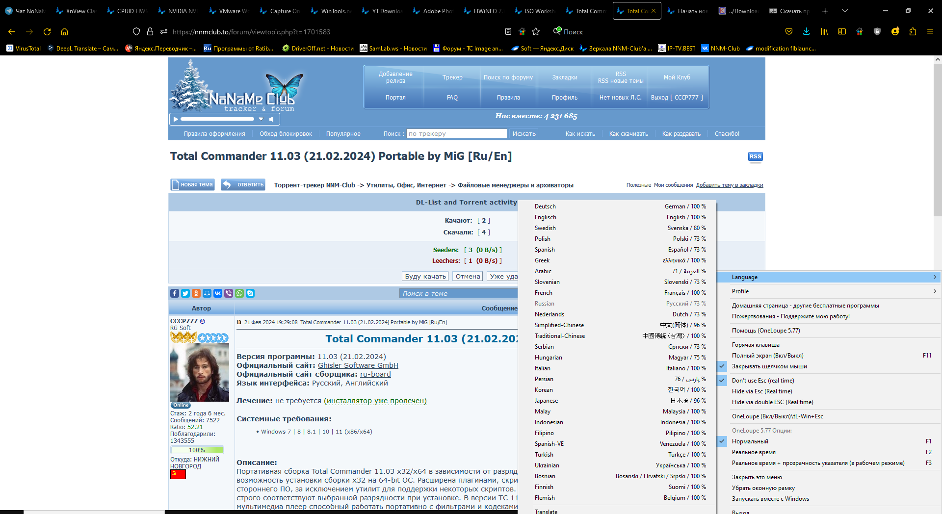942x514 pixels.
Task: Open user profile icon next to CCCP777
Action: click(x=202, y=321)
